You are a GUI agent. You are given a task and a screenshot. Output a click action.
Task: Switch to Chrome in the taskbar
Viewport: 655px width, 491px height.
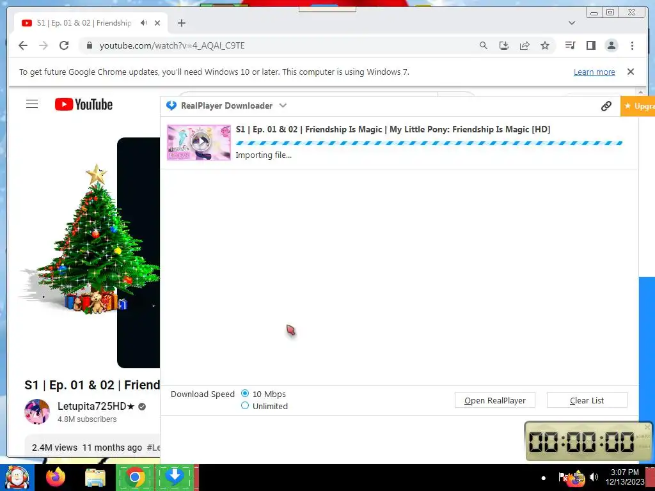click(134, 477)
